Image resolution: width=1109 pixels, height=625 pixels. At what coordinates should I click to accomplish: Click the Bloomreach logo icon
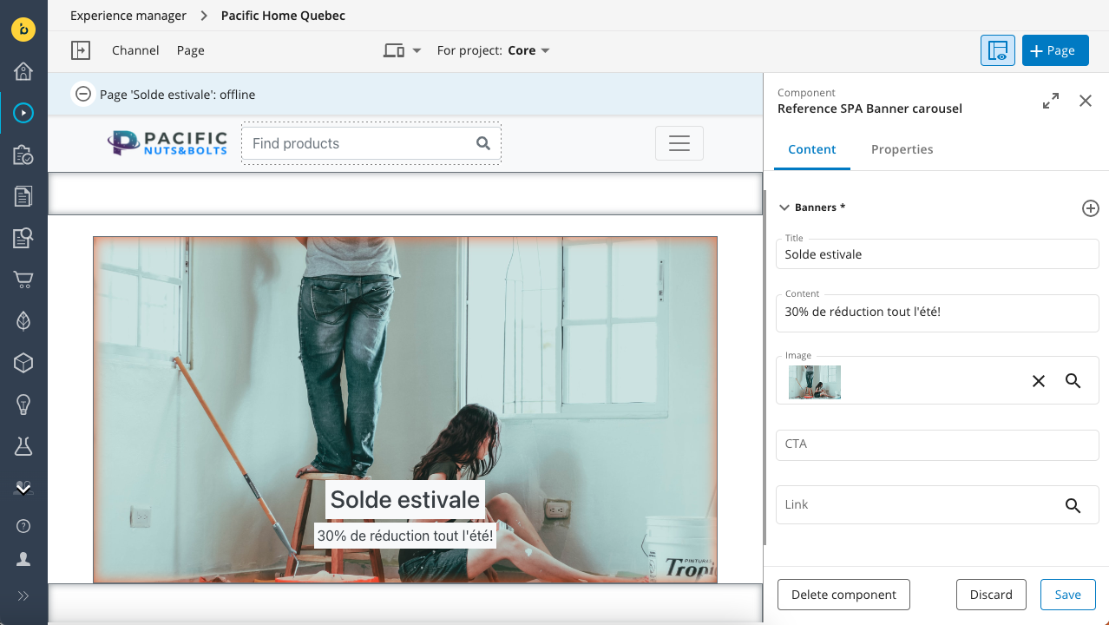tap(23, 30)
